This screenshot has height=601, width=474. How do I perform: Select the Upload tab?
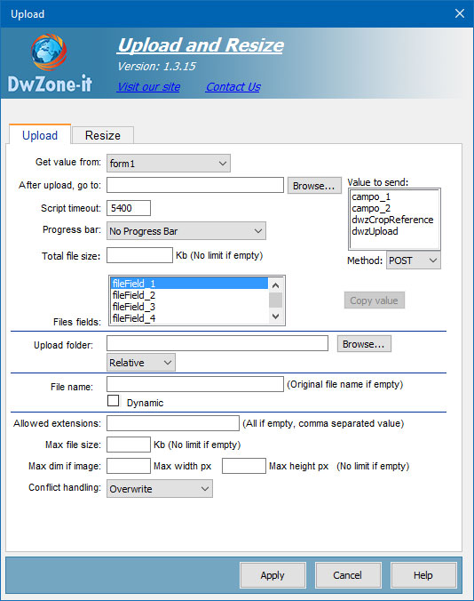click(x=40, y=135)
